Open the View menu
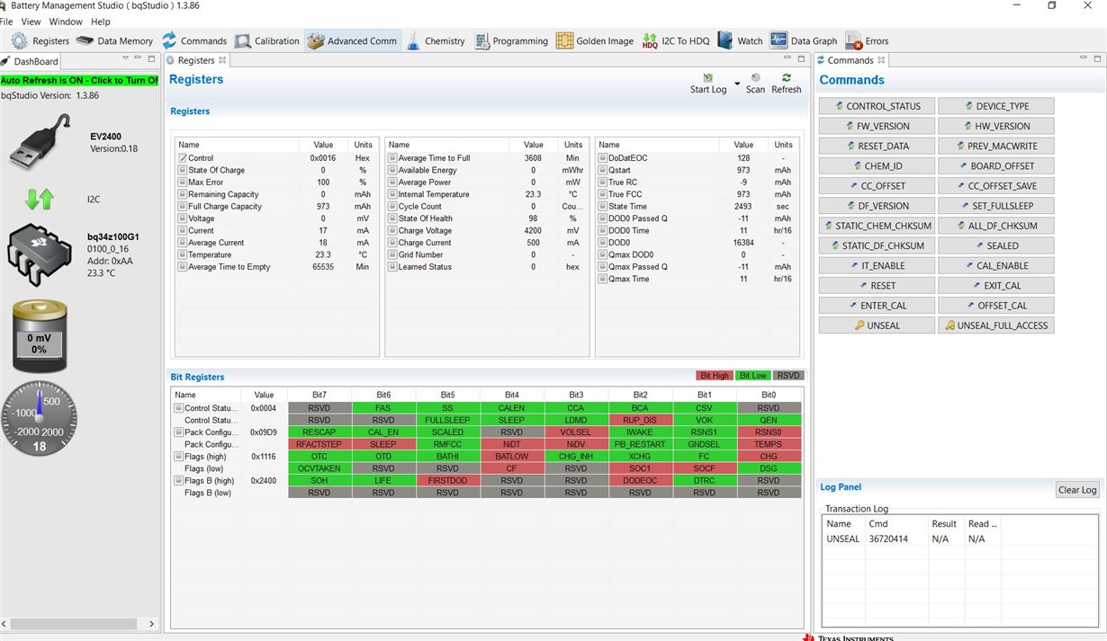The width and height of the screenshot is (1107, 641). [31, 22]
